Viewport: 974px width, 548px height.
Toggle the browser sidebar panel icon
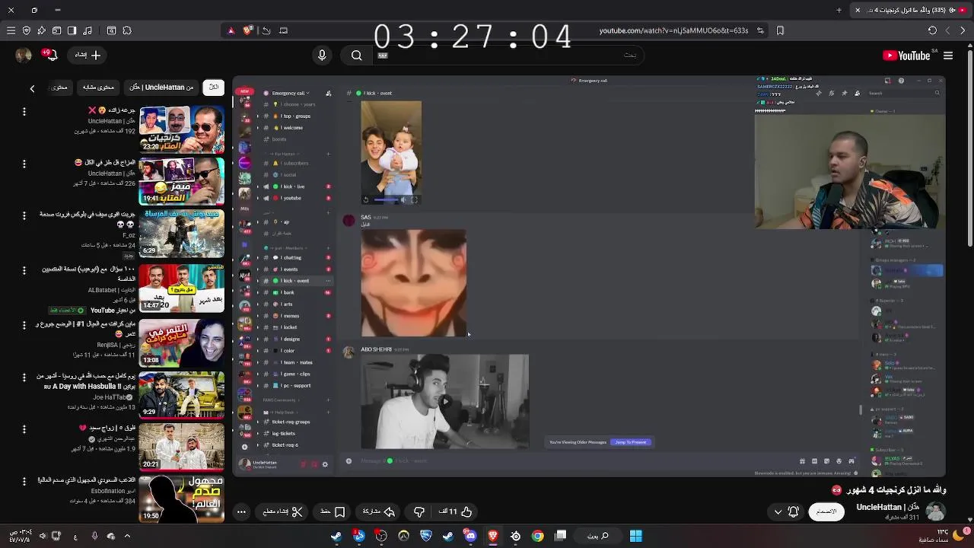[72, 30]
